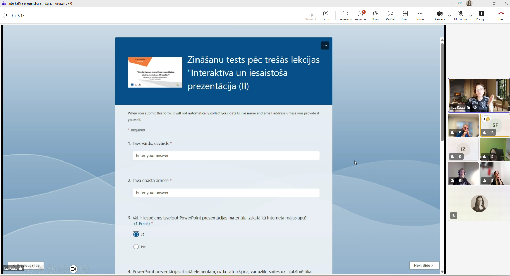Expand the Mikrofons options chevron

[470, 16]
